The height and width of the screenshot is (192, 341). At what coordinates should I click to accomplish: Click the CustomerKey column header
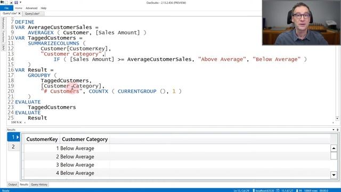point(42,139)
